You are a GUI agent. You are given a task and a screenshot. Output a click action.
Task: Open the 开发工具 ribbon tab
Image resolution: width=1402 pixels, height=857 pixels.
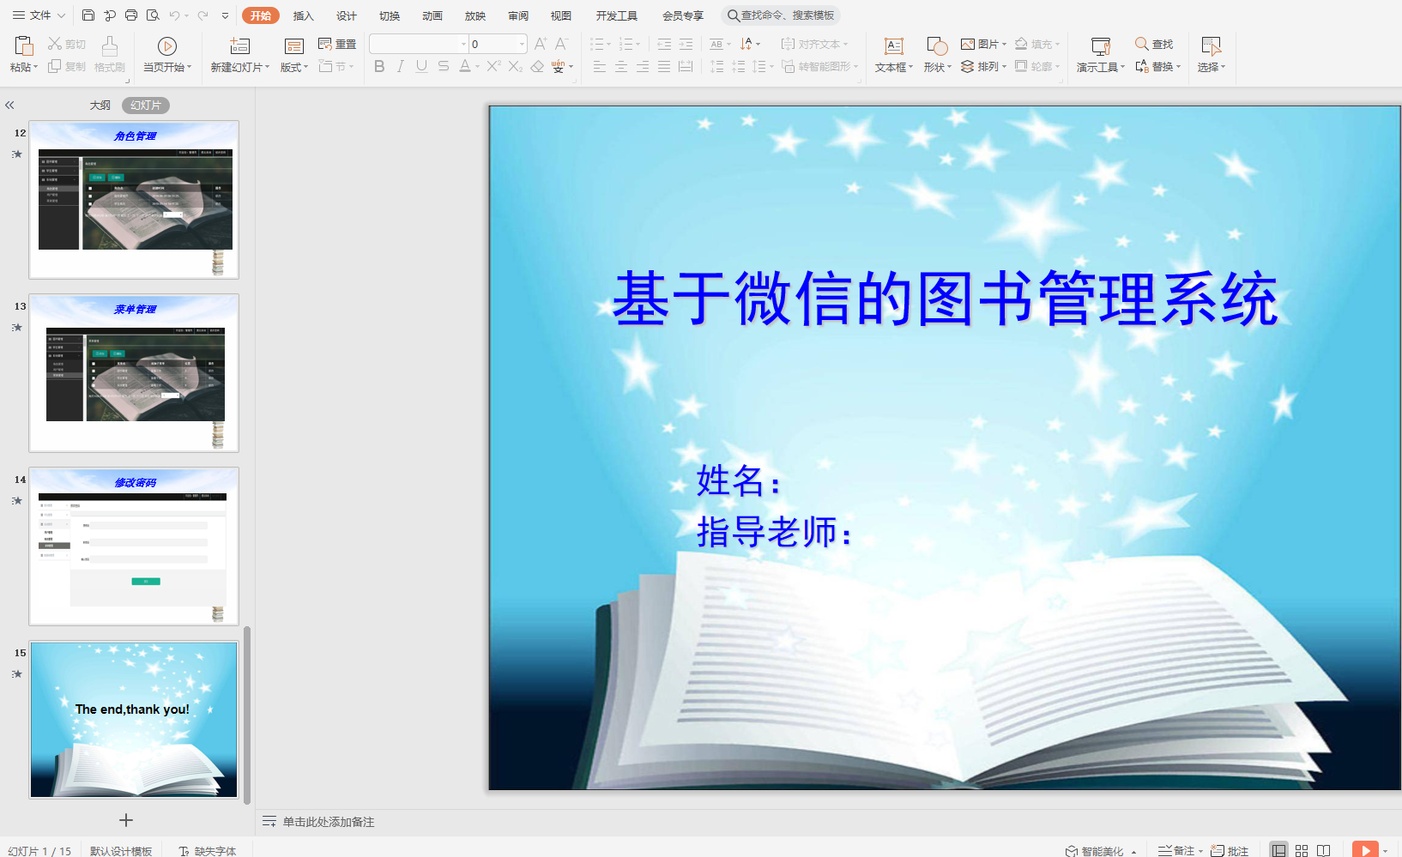click(x=617, y=15)
